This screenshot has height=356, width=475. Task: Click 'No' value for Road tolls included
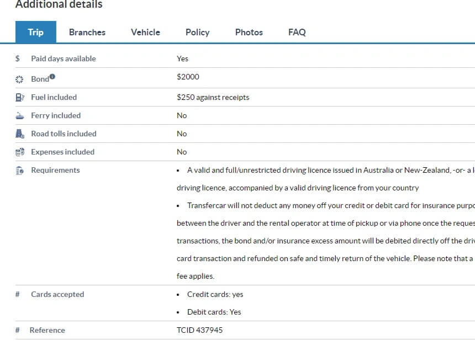182,134
